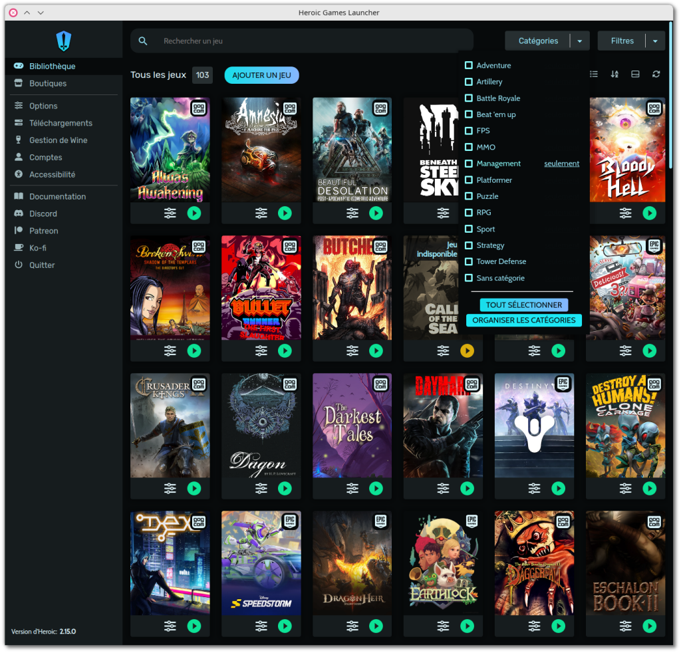Play Earthlock
The width and height of the screenshot is (681, 653).
468,626
